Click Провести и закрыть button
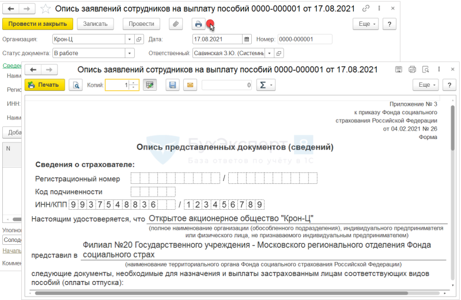 [37, 24]
